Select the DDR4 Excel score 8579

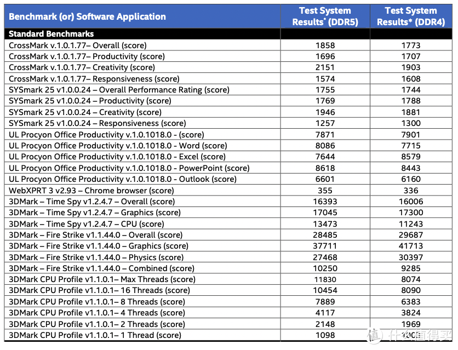click(411, 157)
